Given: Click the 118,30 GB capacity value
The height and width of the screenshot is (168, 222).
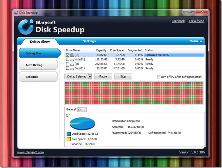Looking at the screenshot, I should click(101, 59).
